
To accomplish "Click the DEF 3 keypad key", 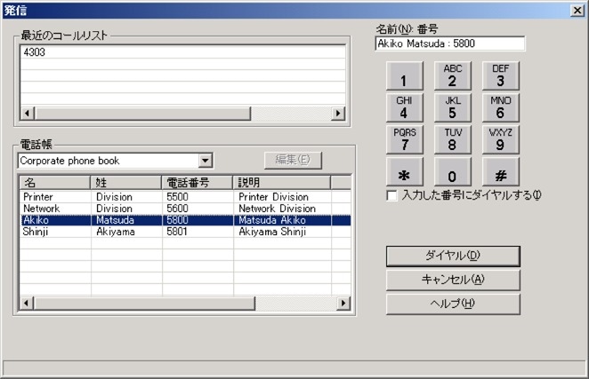I will [500, 75].
